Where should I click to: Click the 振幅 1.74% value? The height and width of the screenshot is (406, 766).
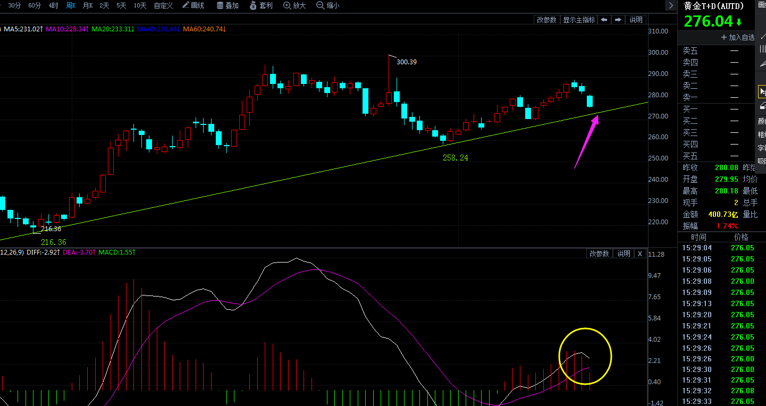[x=727, y=226]
